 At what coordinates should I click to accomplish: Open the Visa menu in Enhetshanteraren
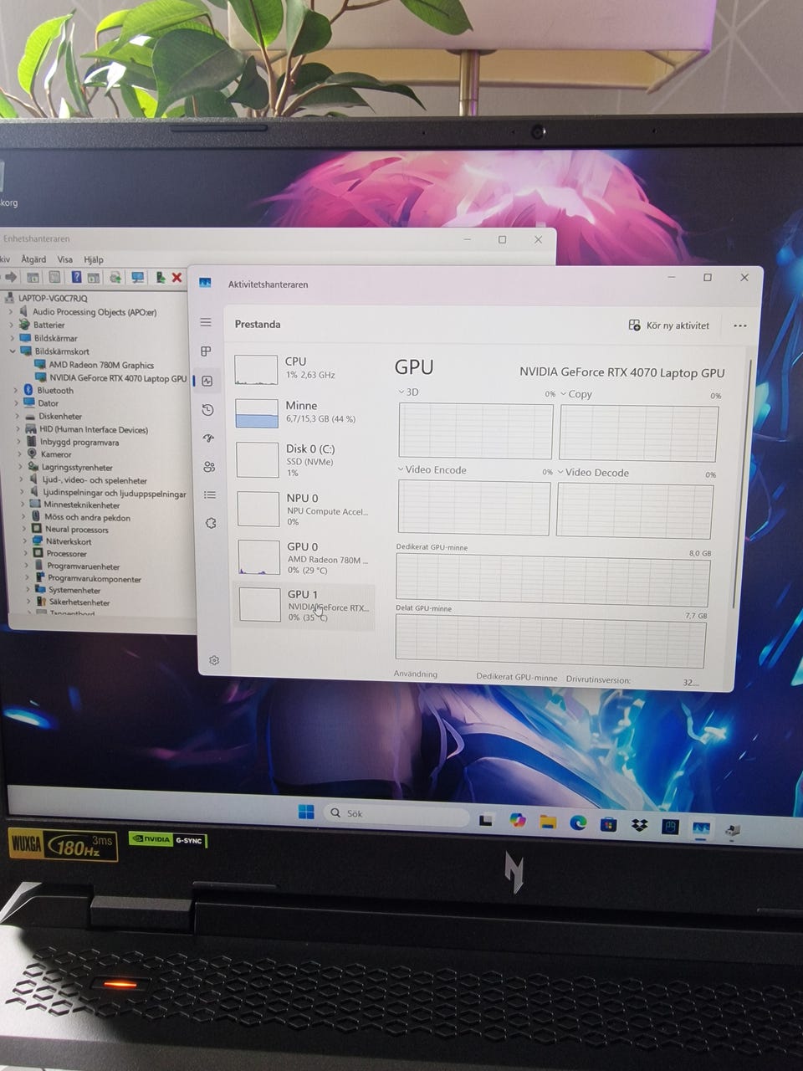(x=65, y=259)
